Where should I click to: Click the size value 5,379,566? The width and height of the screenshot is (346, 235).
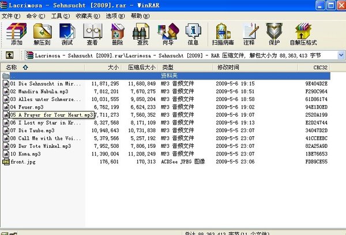[x=106, y=138]
